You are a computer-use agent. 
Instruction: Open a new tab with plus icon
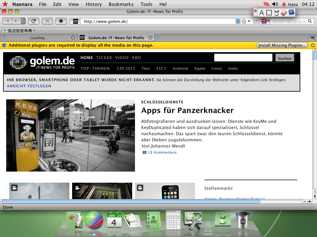[x=158, y=38]
